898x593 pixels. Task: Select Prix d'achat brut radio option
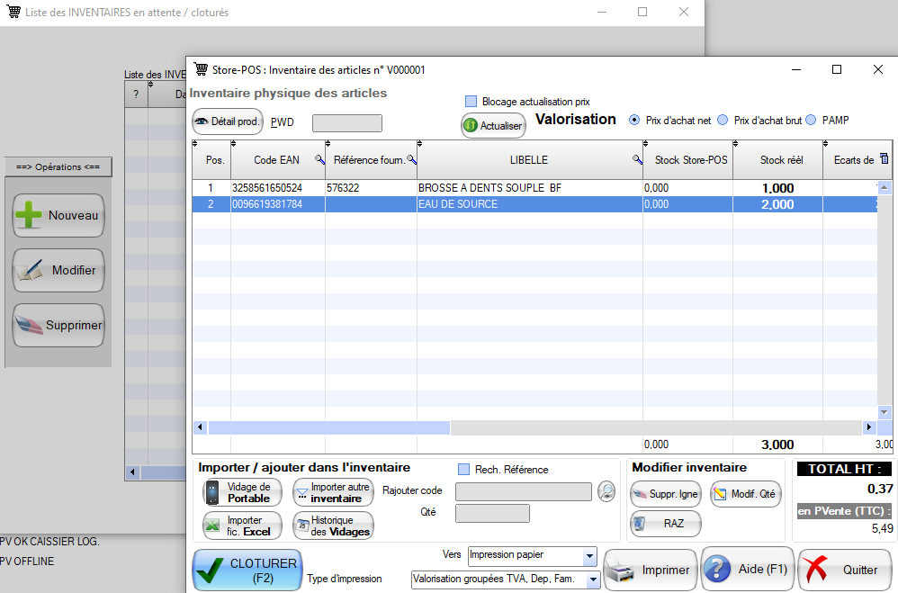pyautogui.click(x=723, y=120)
